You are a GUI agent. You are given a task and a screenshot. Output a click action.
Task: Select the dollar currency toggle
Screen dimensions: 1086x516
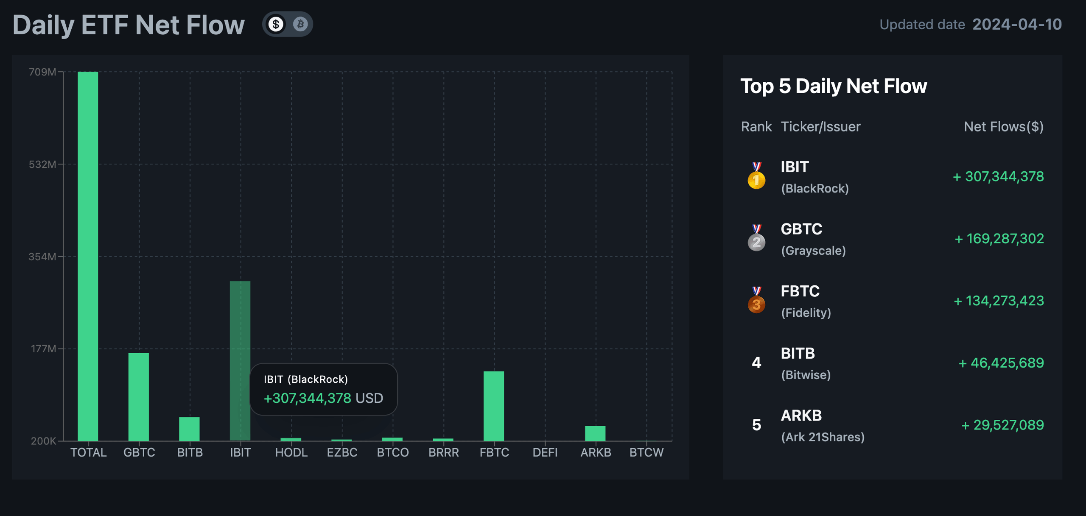click(276, 24)
